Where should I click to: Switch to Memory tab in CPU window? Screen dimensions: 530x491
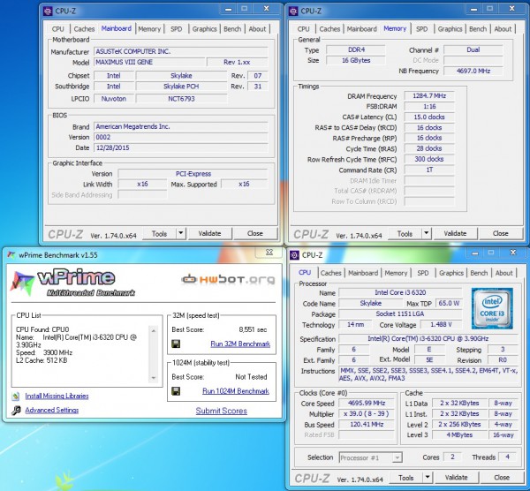coord(396,273)
